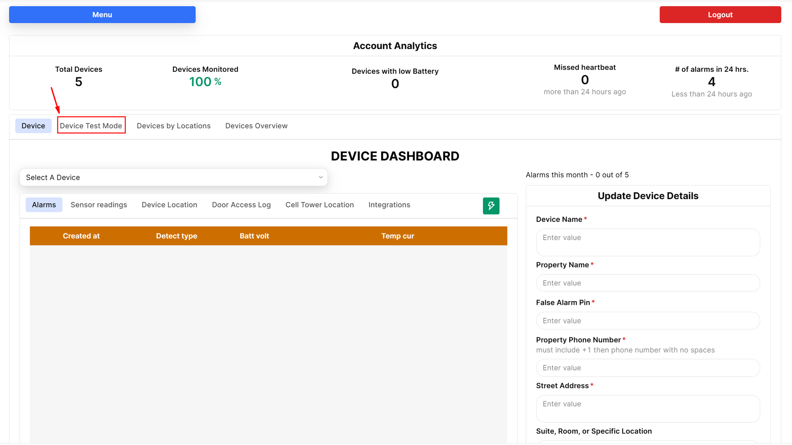Image resolution: width=792 pixels, height=445 pixels.
Task: Open the Devices by Locations tab
Action: 174,126
